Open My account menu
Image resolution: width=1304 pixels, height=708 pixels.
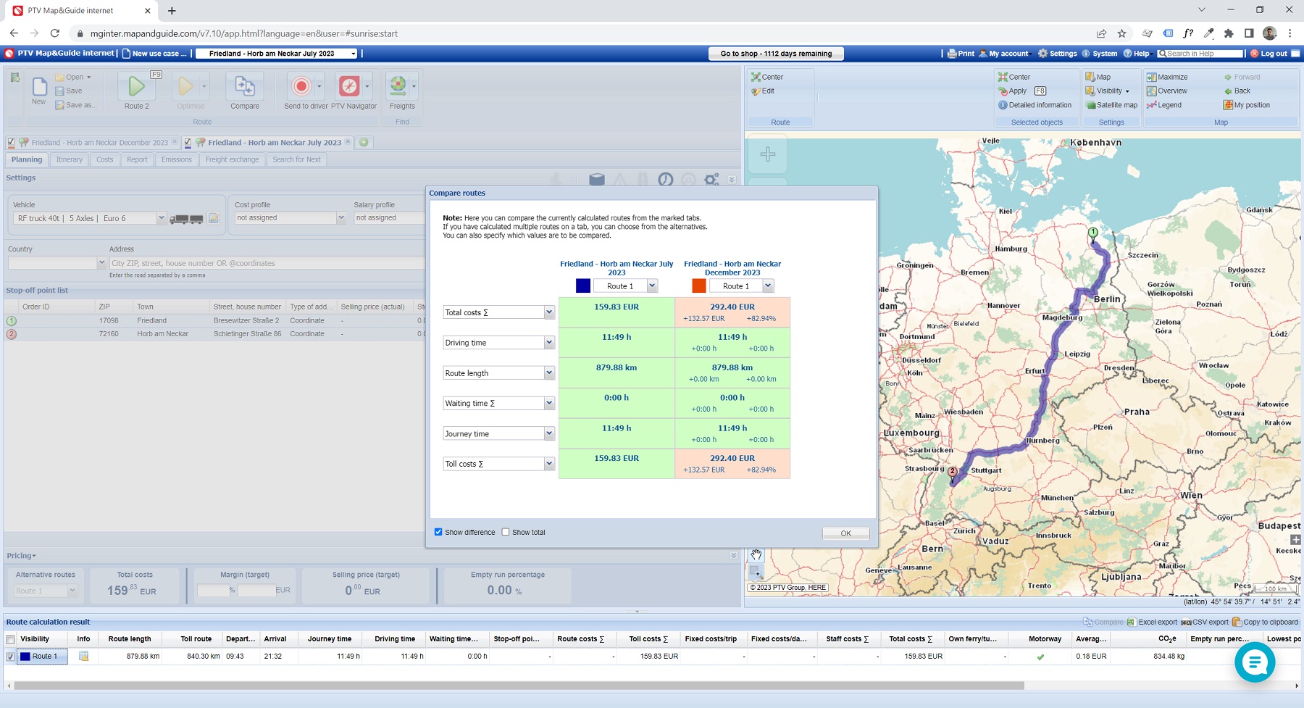pos(1004,54)
